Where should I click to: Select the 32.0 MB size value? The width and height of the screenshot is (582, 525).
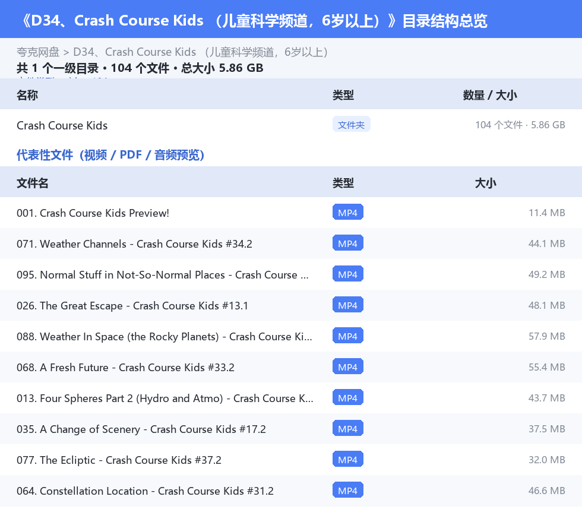coord(547,459)
